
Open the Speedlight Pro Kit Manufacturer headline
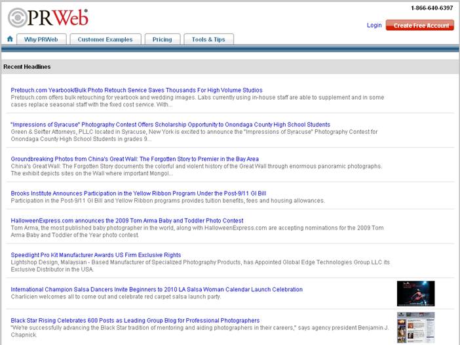(96, 255)
